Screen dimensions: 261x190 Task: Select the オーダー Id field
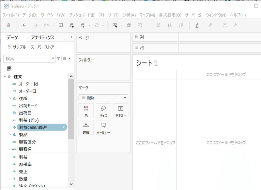click(x=28, y=84)
